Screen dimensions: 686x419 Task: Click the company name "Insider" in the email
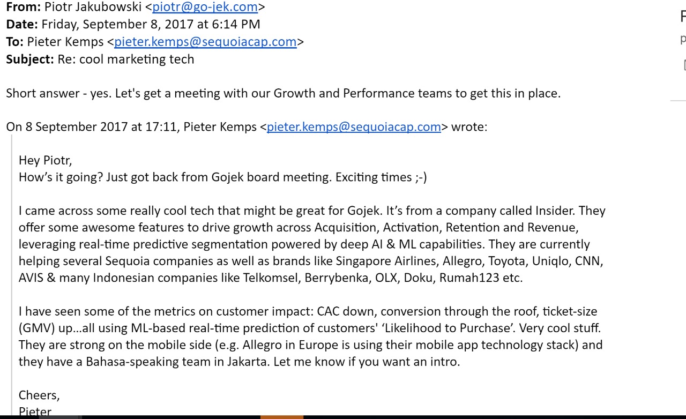tap(554, 211)
